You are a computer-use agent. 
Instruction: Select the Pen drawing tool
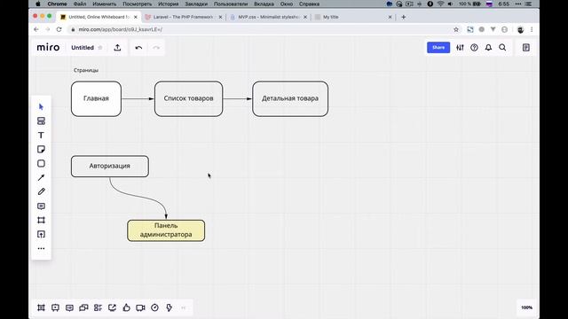pos(41,191)
